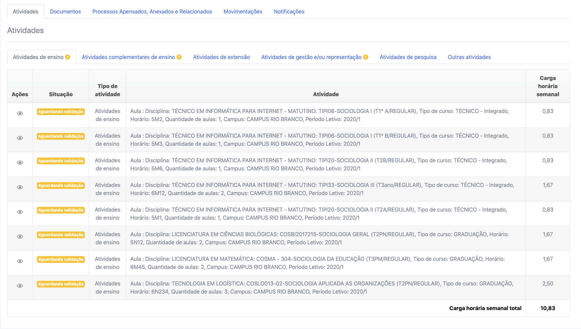This screenshot has height=329, width=581.
Task: Click eye icon for SOCIOLOGIA II T2A row
Action: point(20,212)
